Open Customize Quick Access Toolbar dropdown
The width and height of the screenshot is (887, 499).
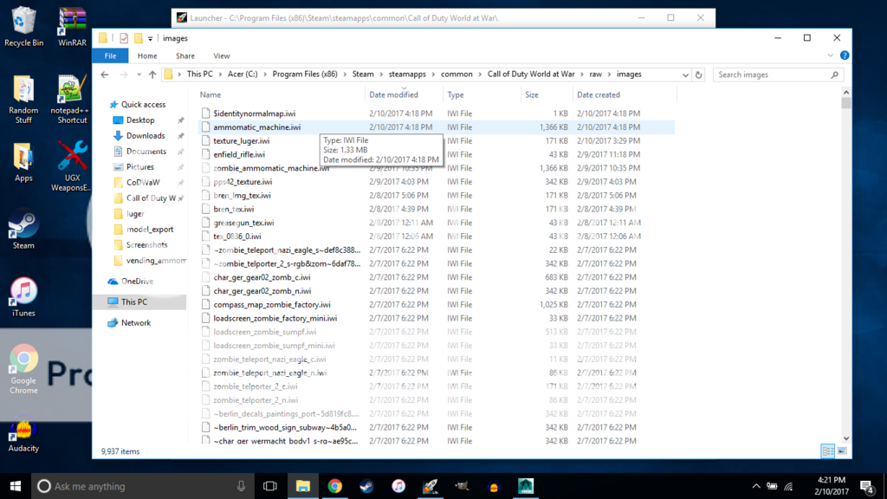(150, 38)
